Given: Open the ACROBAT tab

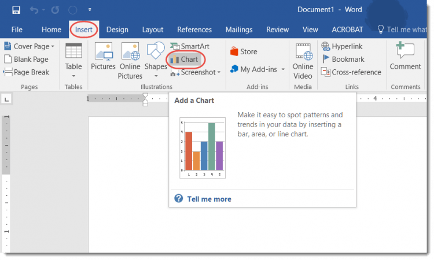Looking at the screenshot, I should [347, 29].
